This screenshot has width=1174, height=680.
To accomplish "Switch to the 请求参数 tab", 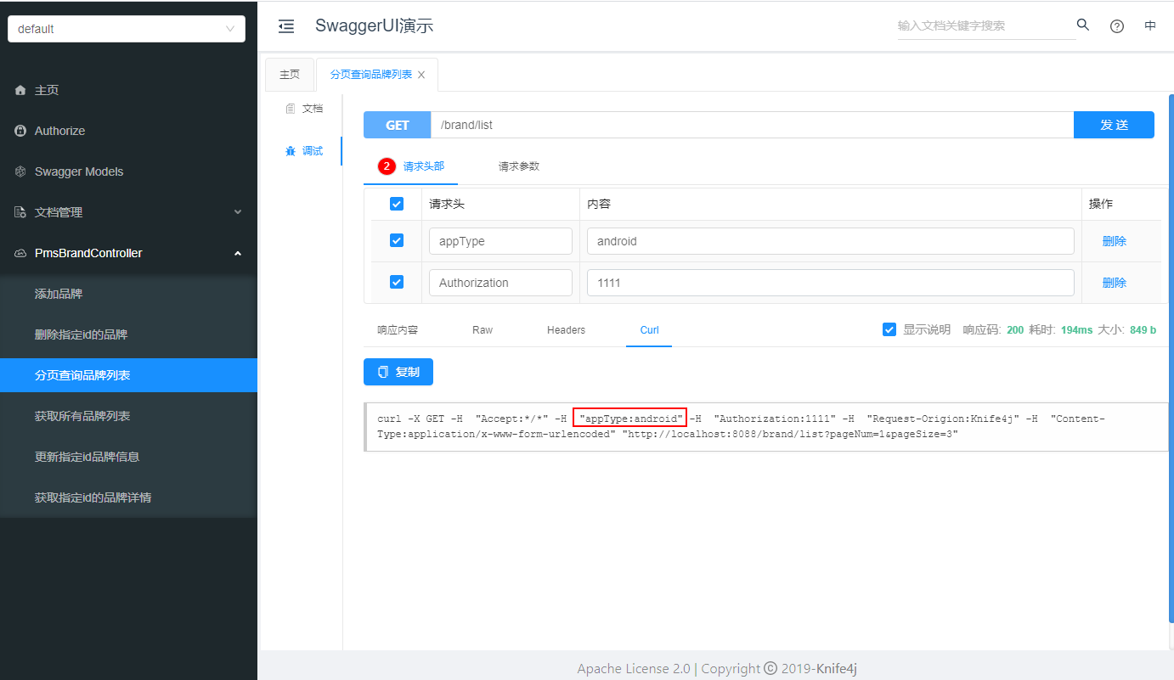I will (519, 166).
